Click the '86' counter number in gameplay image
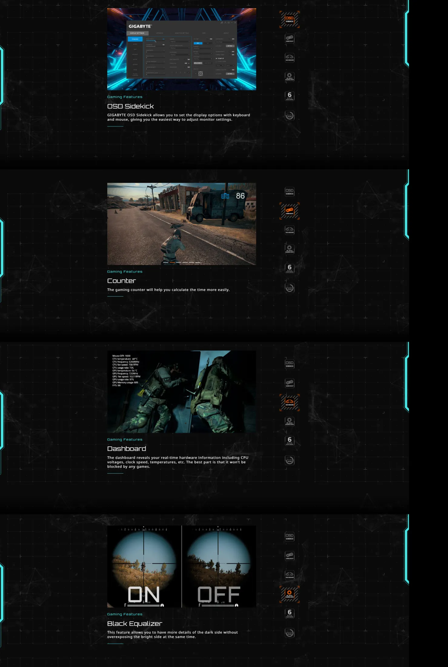The width and height of the screenshot is (448, 667). 240,196
